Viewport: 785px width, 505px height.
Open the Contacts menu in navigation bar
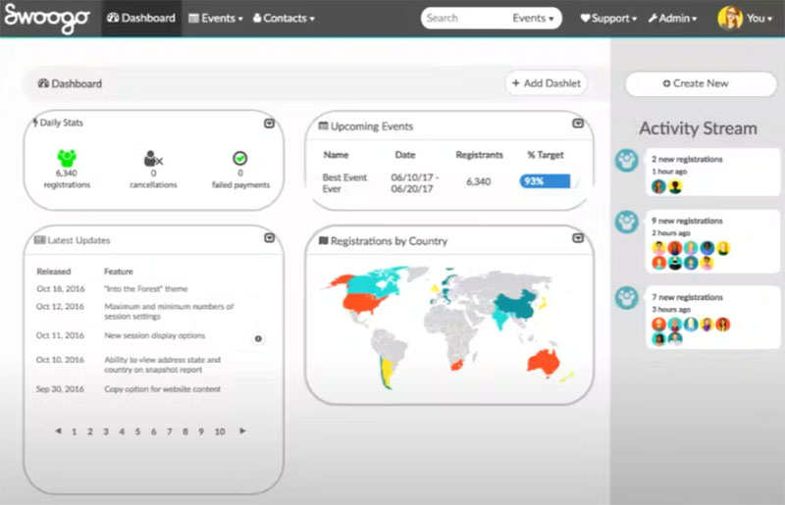pyautogui.click(x=284, y=19)
